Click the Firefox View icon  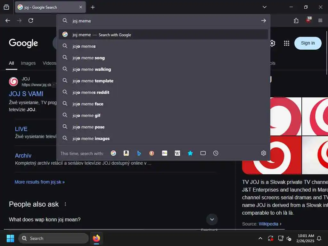6,7
